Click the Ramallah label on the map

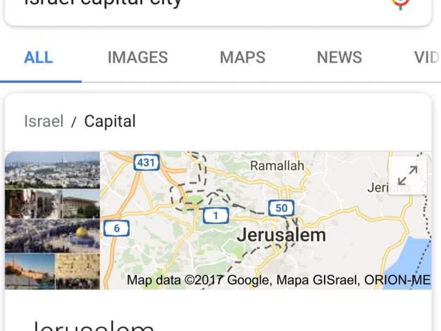coord(277,166)
